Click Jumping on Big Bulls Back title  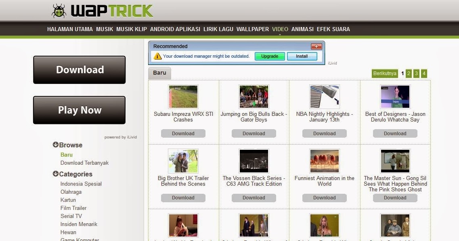[x=254, y=117]
